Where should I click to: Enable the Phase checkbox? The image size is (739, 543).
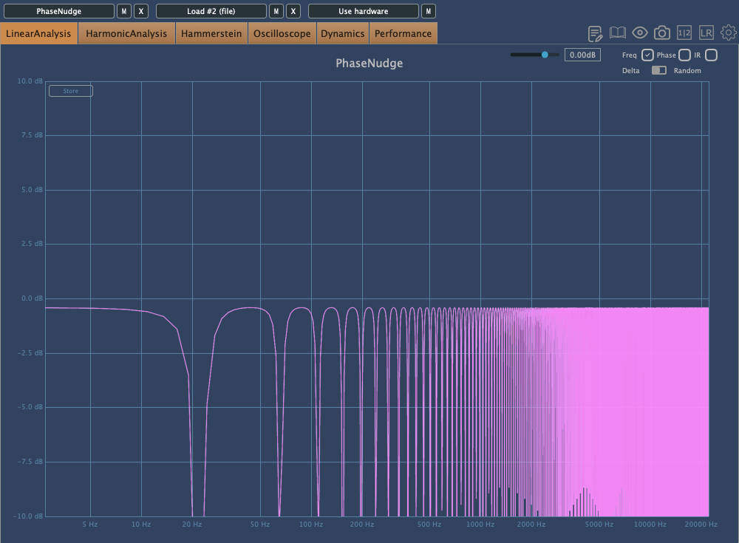684,55
